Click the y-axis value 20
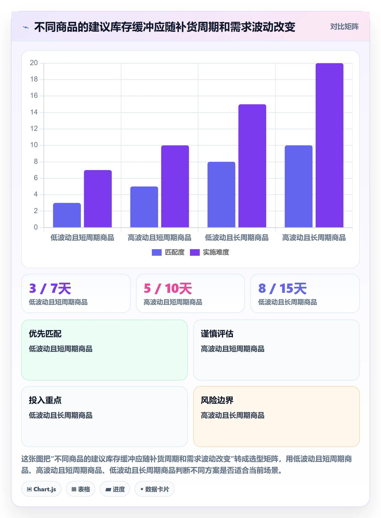The width and height of the screenshot is (381, 518). pos(34,63)
